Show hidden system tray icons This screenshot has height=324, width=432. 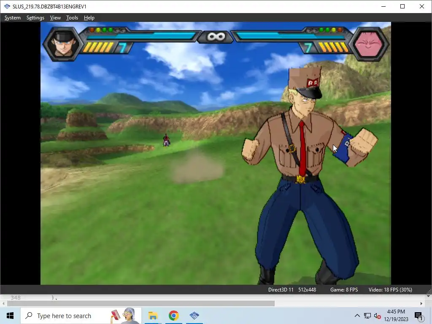click(357, 316)
